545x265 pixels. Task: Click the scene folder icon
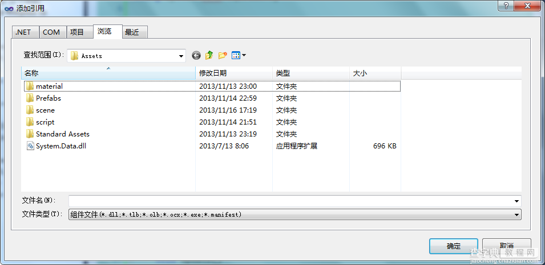[30, 110]
